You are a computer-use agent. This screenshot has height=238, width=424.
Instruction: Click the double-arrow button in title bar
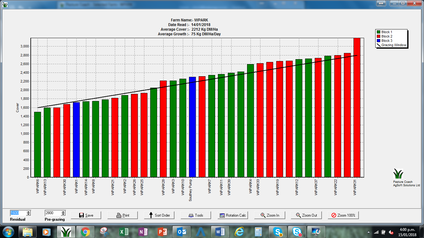click(x=381, y=3)
